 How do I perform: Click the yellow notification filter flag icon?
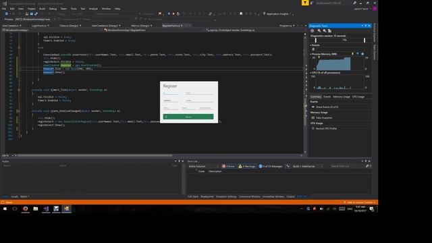point(305,3)
